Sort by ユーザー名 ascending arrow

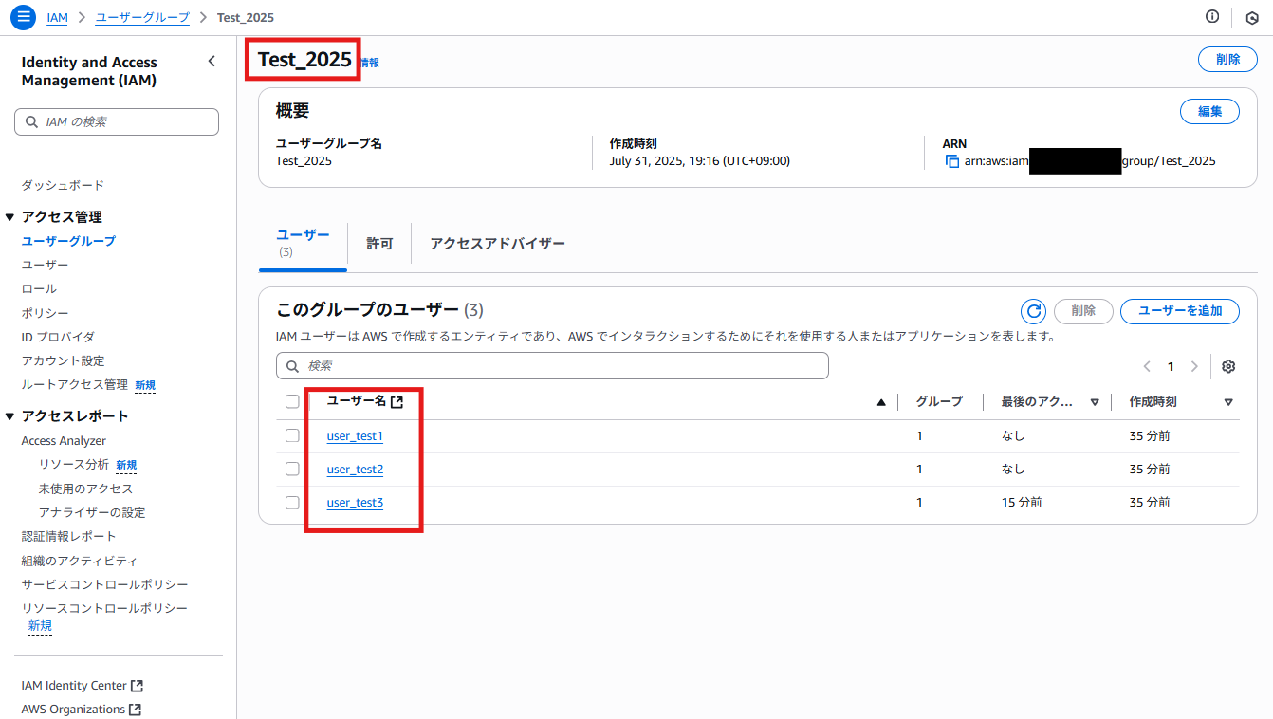881,402
